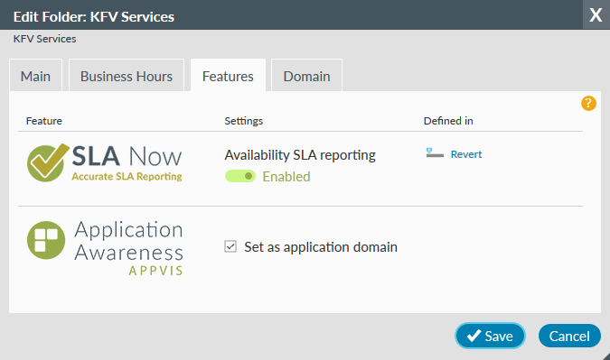Click the Set as application domain label

[x=321, y=247]
